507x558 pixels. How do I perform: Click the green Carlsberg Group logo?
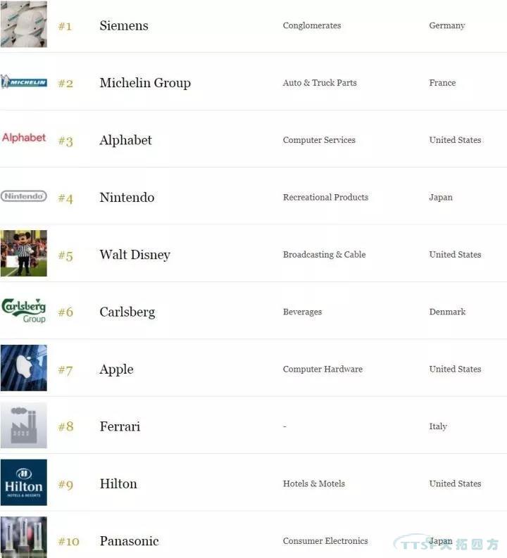click(23, 310)
